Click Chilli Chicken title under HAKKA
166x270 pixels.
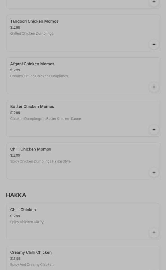(23, 210)
